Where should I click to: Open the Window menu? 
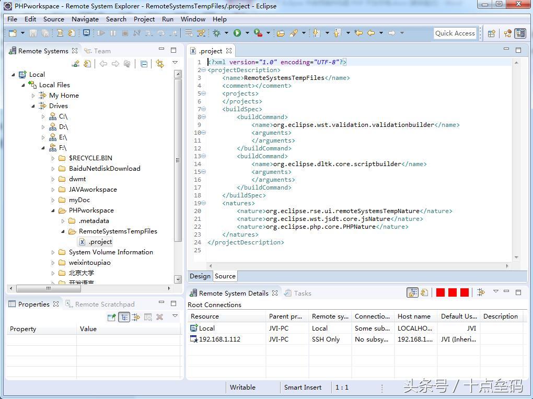[x=193, y=19]
